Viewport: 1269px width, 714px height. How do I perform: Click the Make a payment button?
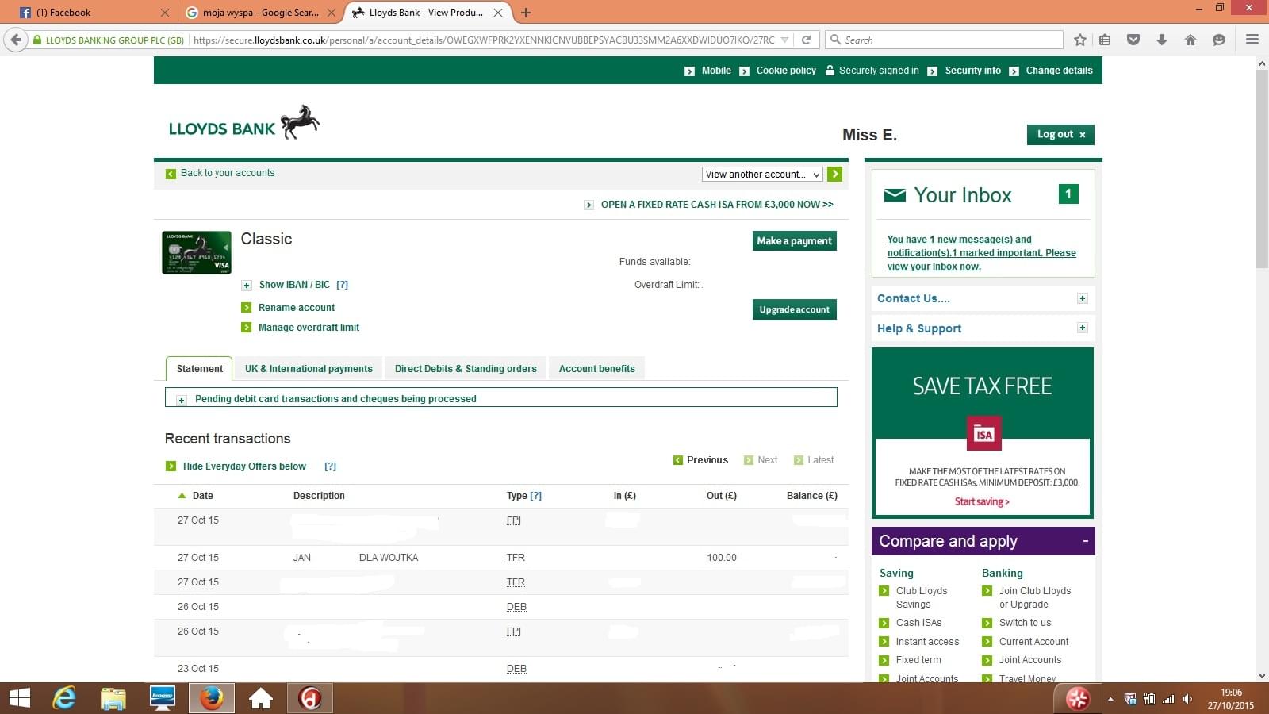[794, 240]
